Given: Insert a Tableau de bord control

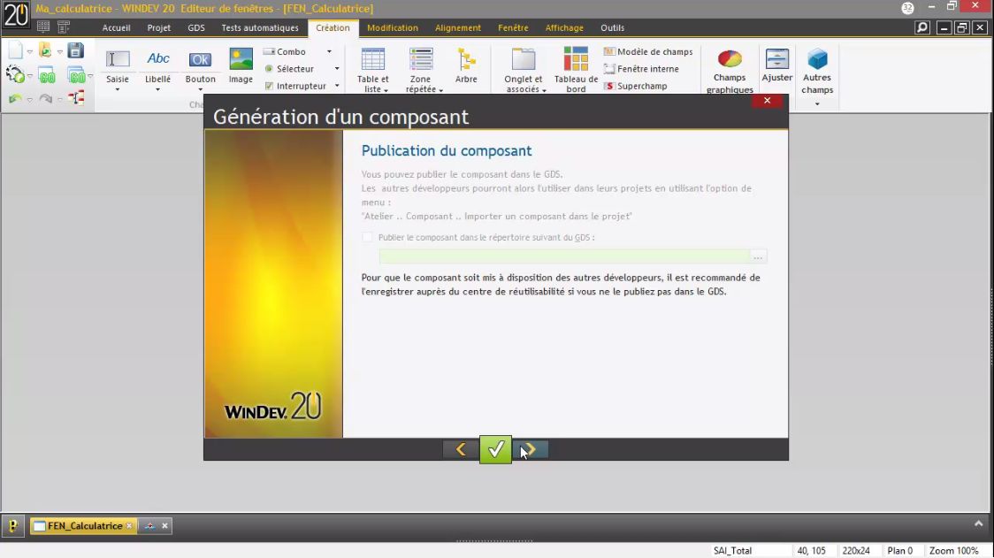Looking at the screenshot, I should [x=576, y=70].
